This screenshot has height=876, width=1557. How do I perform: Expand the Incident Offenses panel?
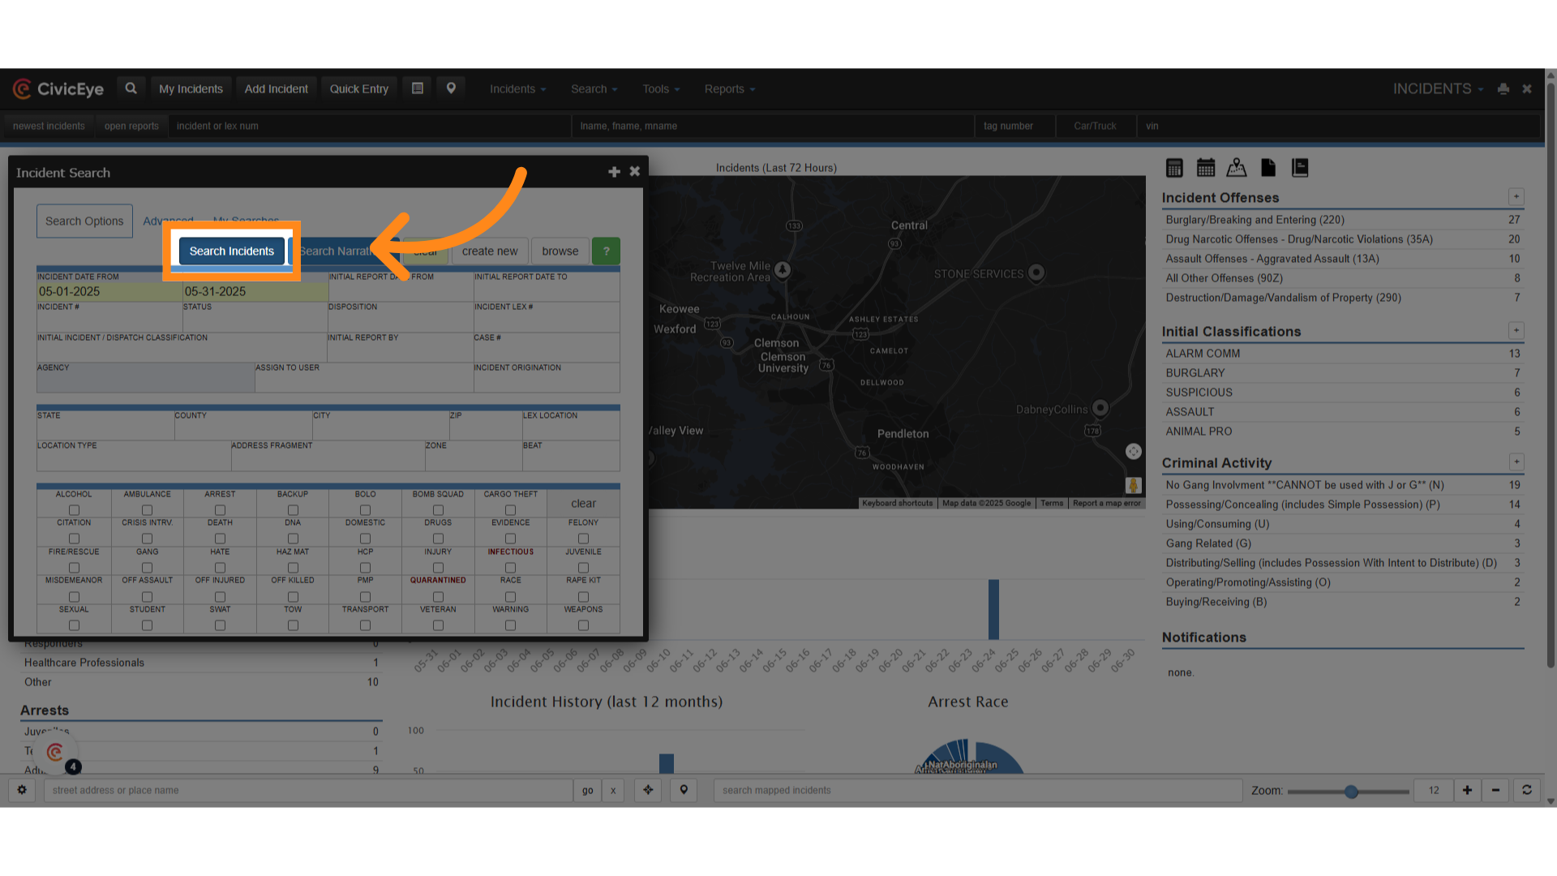[x=1516, y=197]
